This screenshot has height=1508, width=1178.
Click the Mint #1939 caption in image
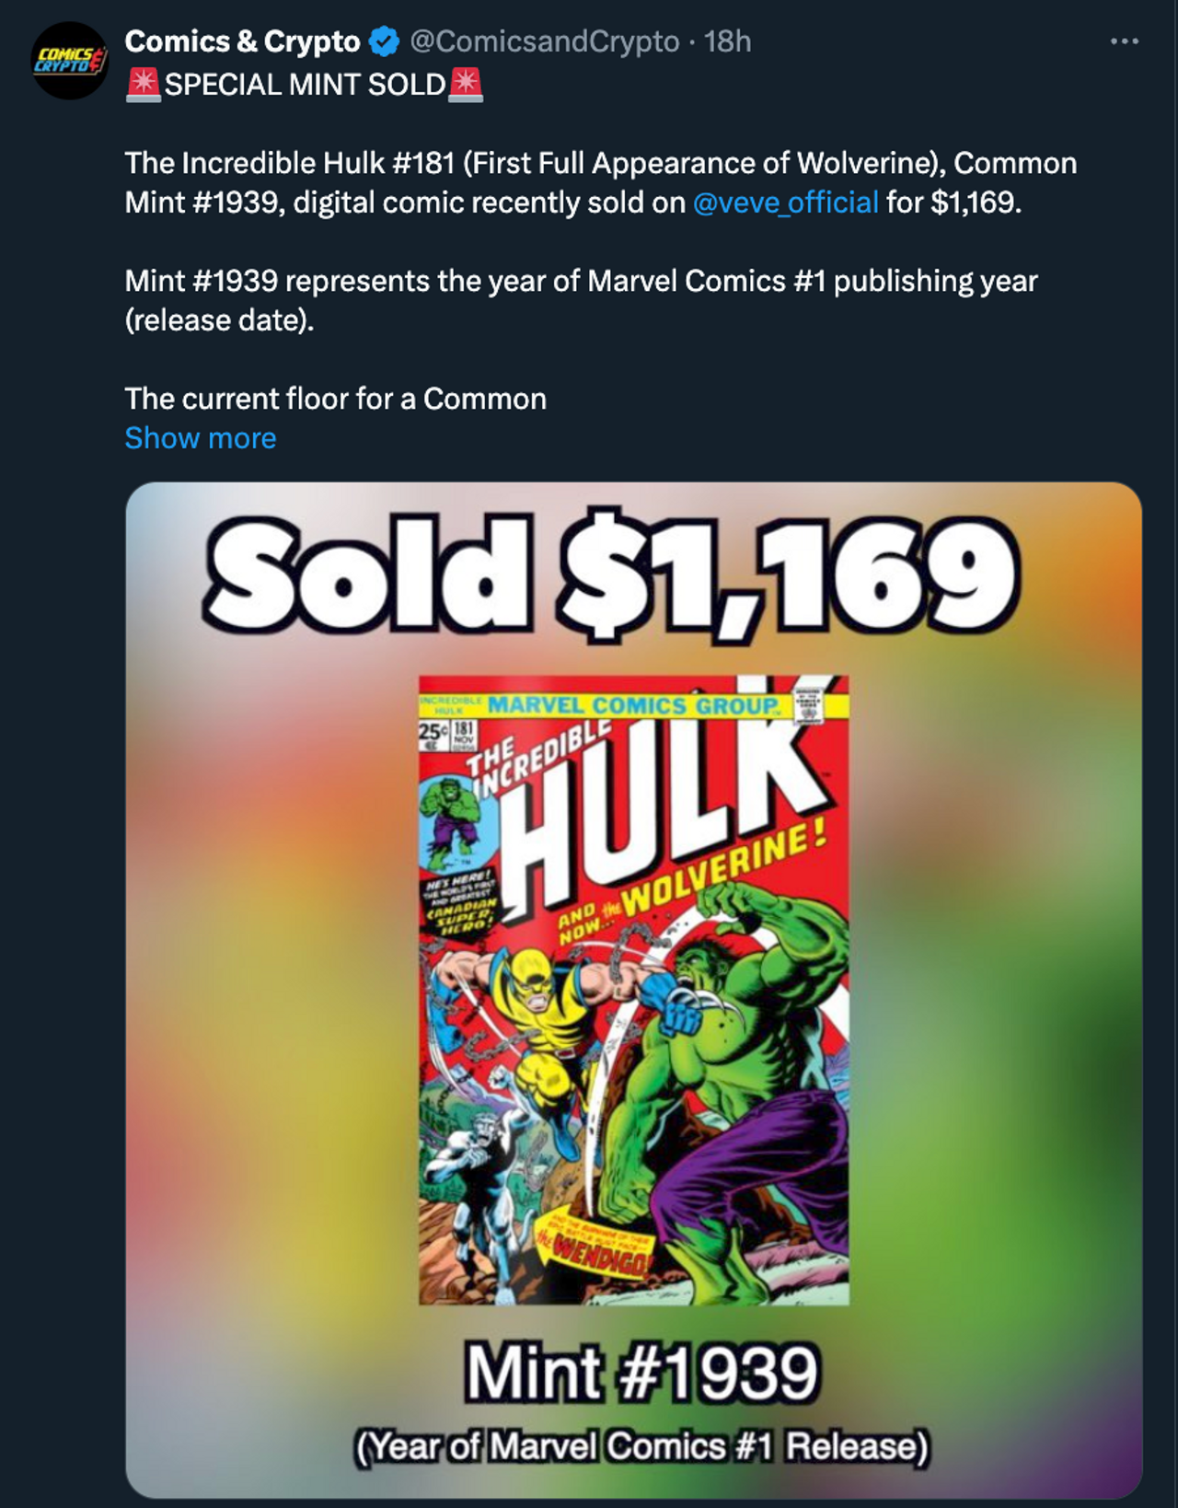(x=641, y=1373)
